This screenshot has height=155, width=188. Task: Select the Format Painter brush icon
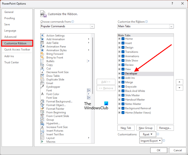42,109
